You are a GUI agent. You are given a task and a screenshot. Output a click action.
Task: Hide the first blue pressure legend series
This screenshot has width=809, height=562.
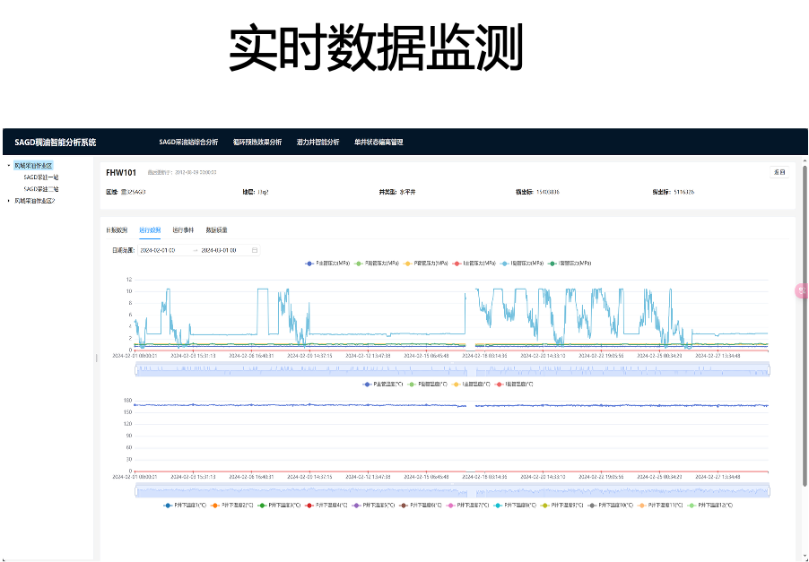[309, 264]
